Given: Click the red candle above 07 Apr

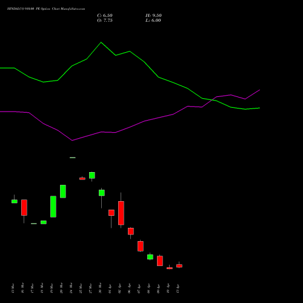Looking at the screenshot, I should (141, 246).
